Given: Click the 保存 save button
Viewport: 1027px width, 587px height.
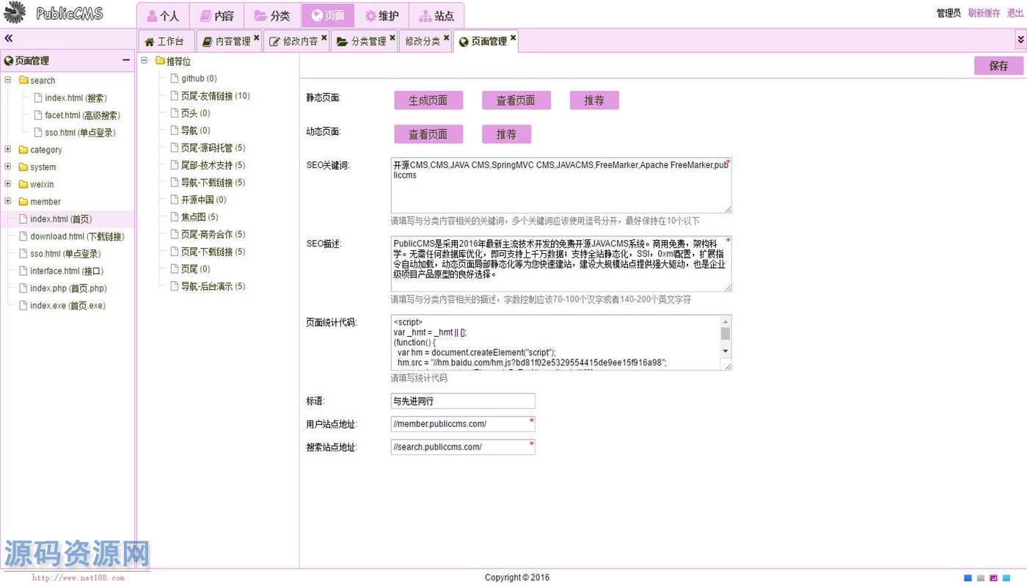Looking at the screenshot, I should click(998, 65).
